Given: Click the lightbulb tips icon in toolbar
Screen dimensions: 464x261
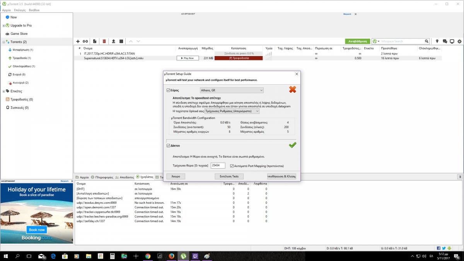Looking at the screenshot, I should (437, 41).
